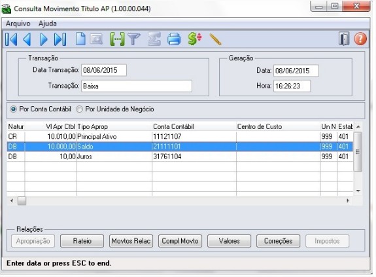Go to the previous record arrow
This screenshot has width=376, height=277.
(27, 39)
